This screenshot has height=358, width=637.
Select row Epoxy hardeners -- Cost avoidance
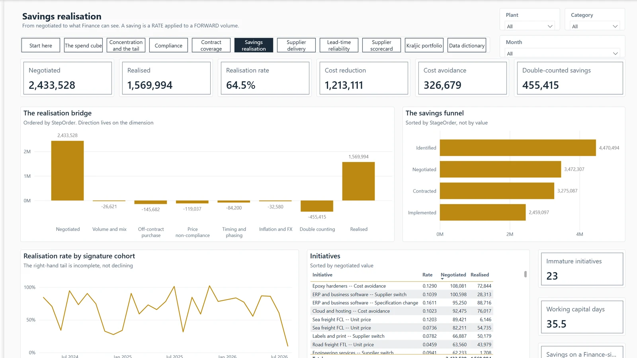[402, 286]
